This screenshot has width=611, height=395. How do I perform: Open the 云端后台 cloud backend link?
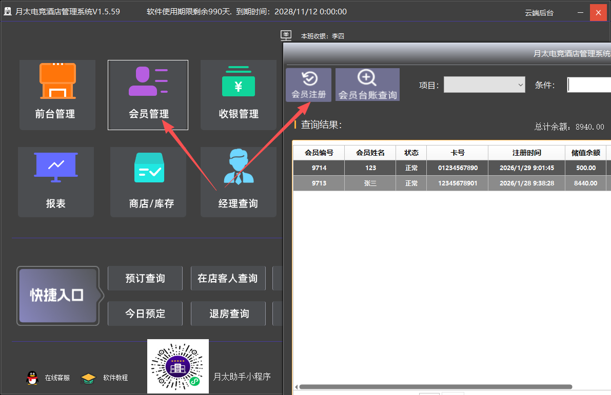click(x=539, y=13)
